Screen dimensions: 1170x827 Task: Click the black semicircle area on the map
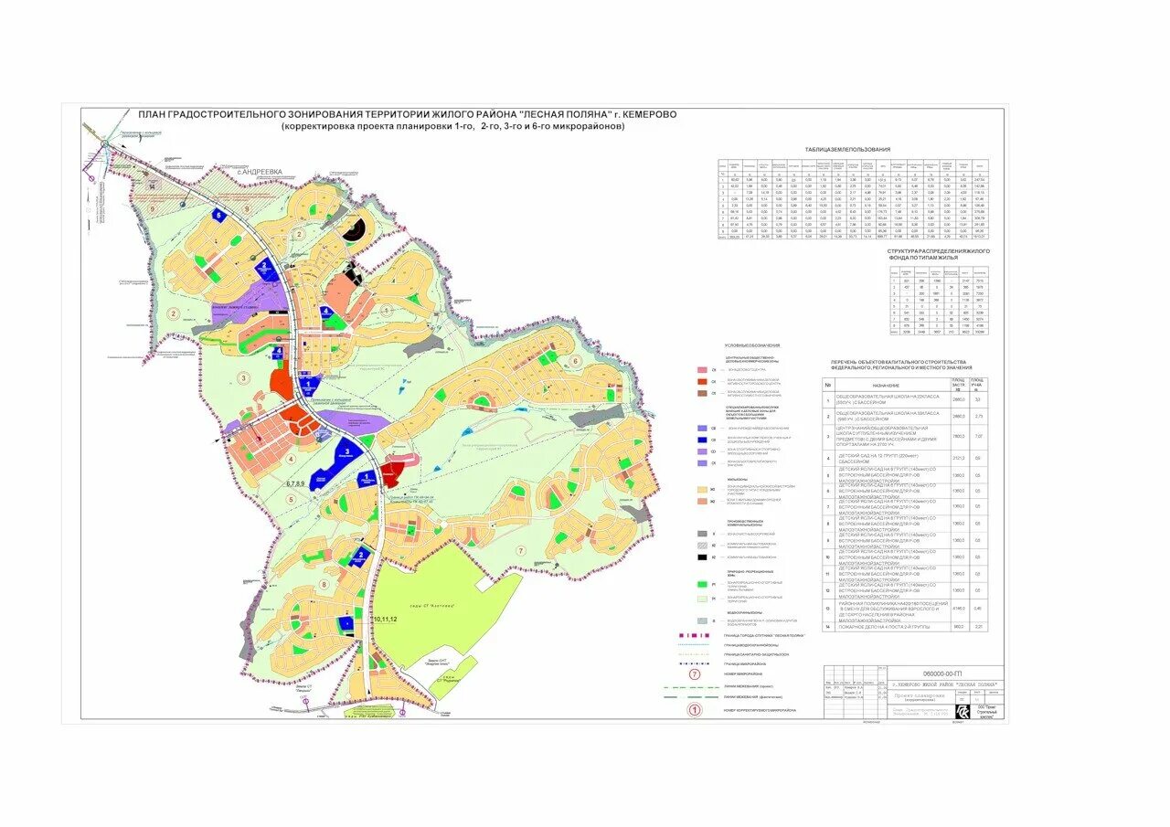coord(358,231)
